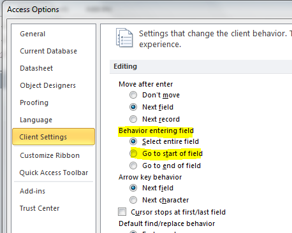This screenshot has height=233, width=292.
Task: Enable Cursor stops at first/last field checkbox
Action: [x=122, y=212]
